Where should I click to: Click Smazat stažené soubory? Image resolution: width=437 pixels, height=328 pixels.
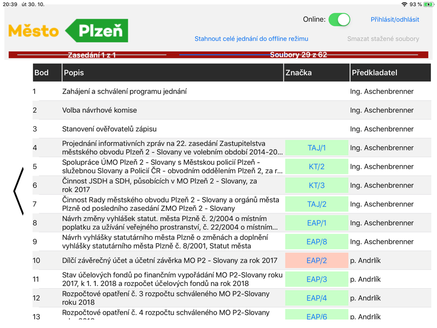383,39
